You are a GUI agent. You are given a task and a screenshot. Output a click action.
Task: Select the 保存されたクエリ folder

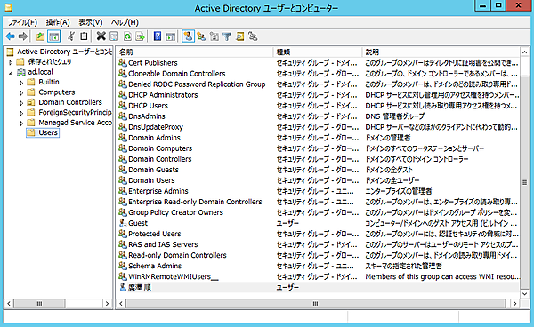click(x=49, y=62)
